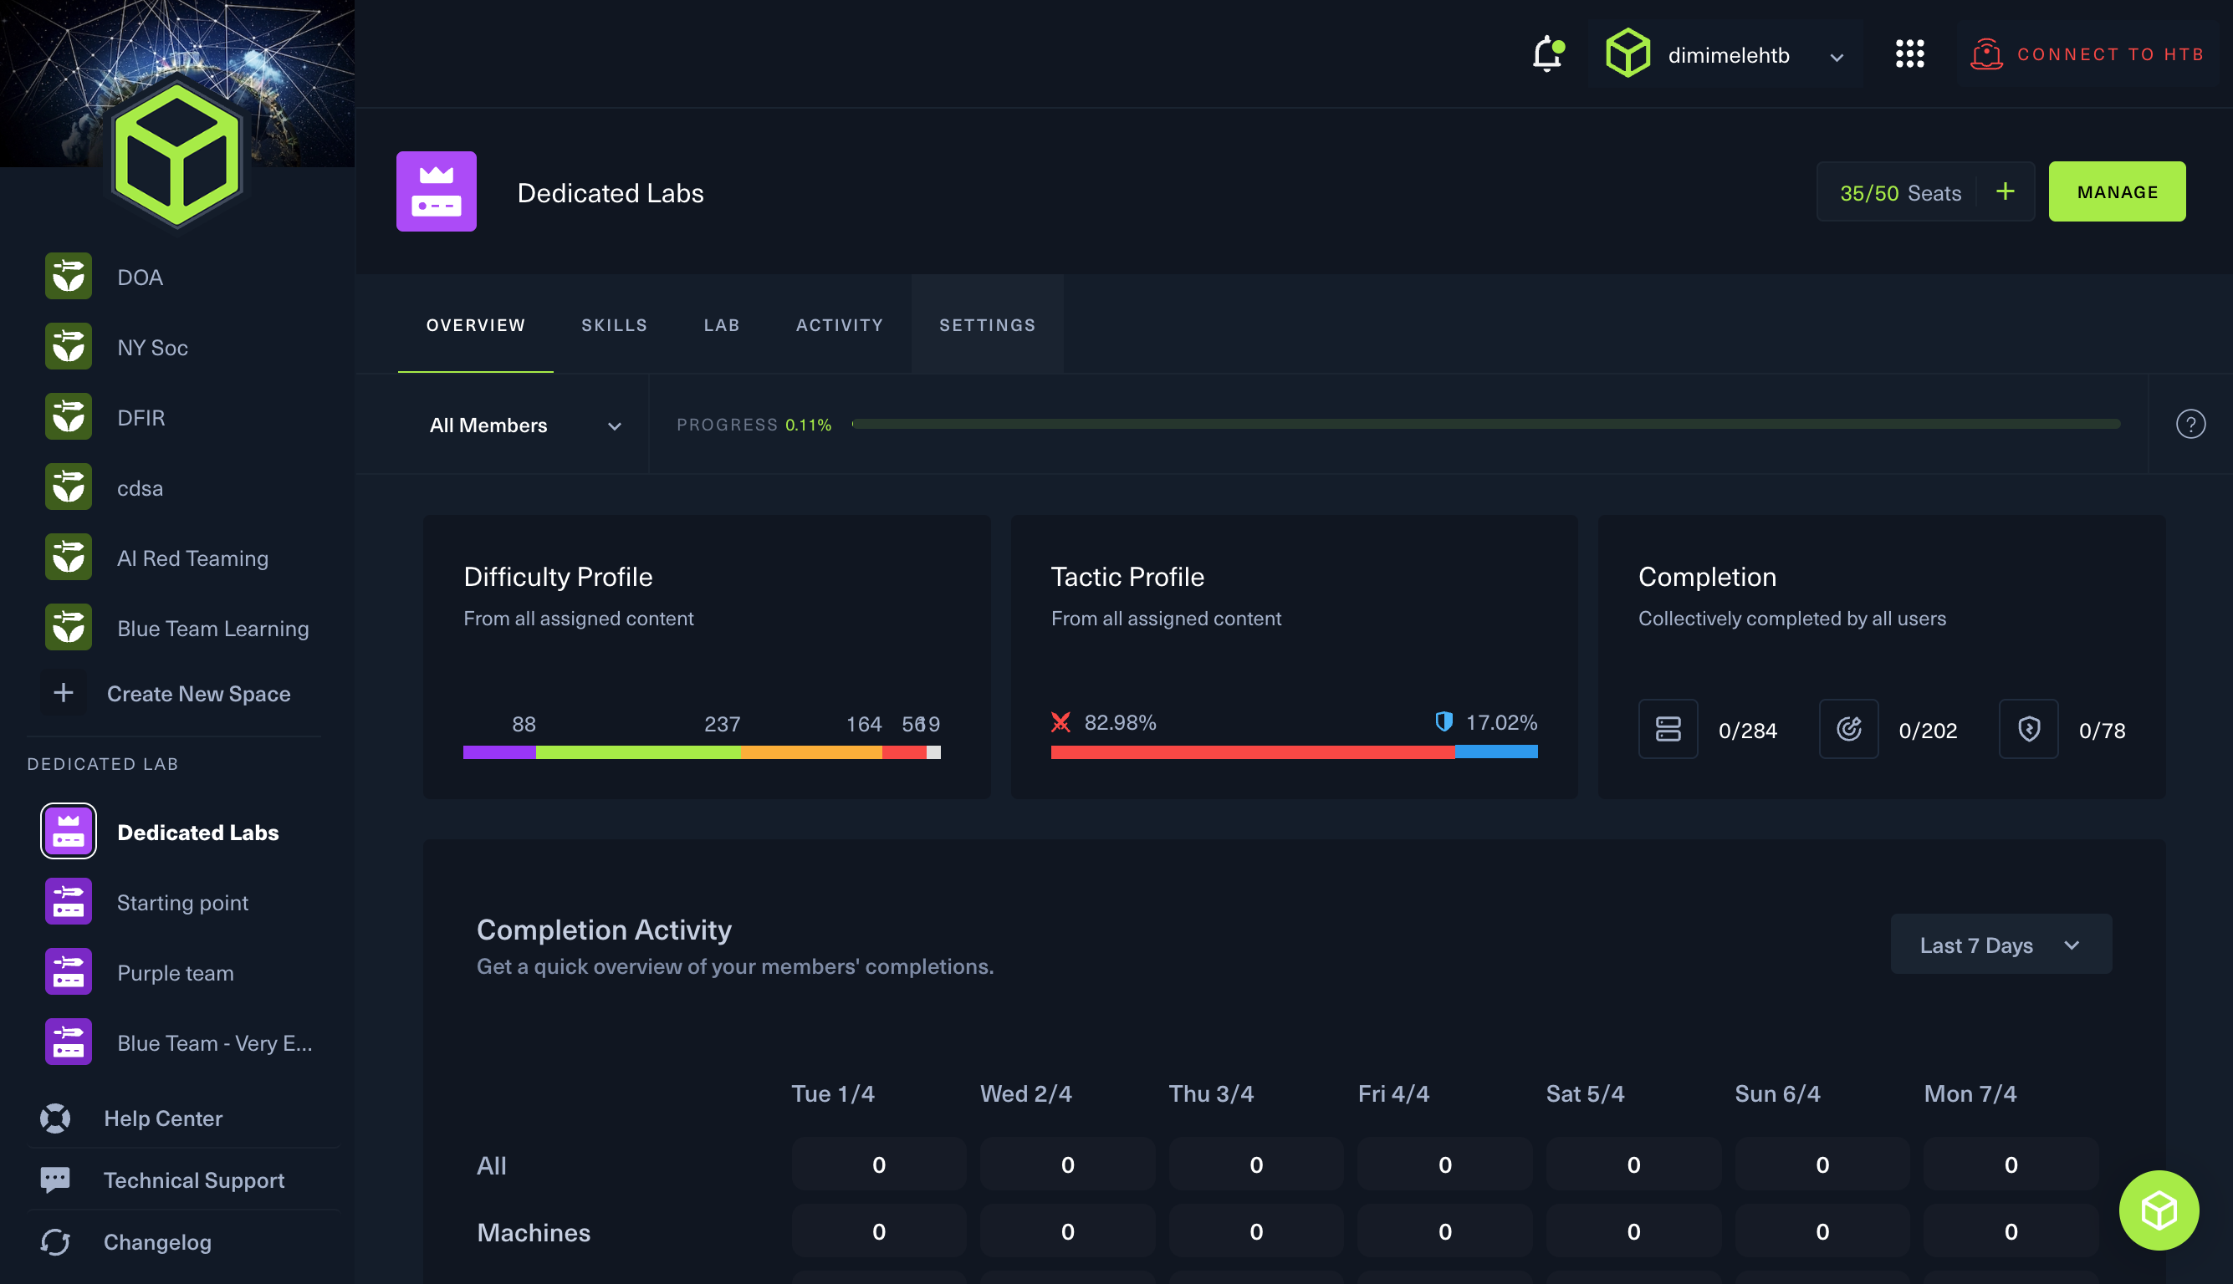2233x1284 pixels.
Task: Click the purple Dedicated Labs header icon
Action: [x=436, y=191]
